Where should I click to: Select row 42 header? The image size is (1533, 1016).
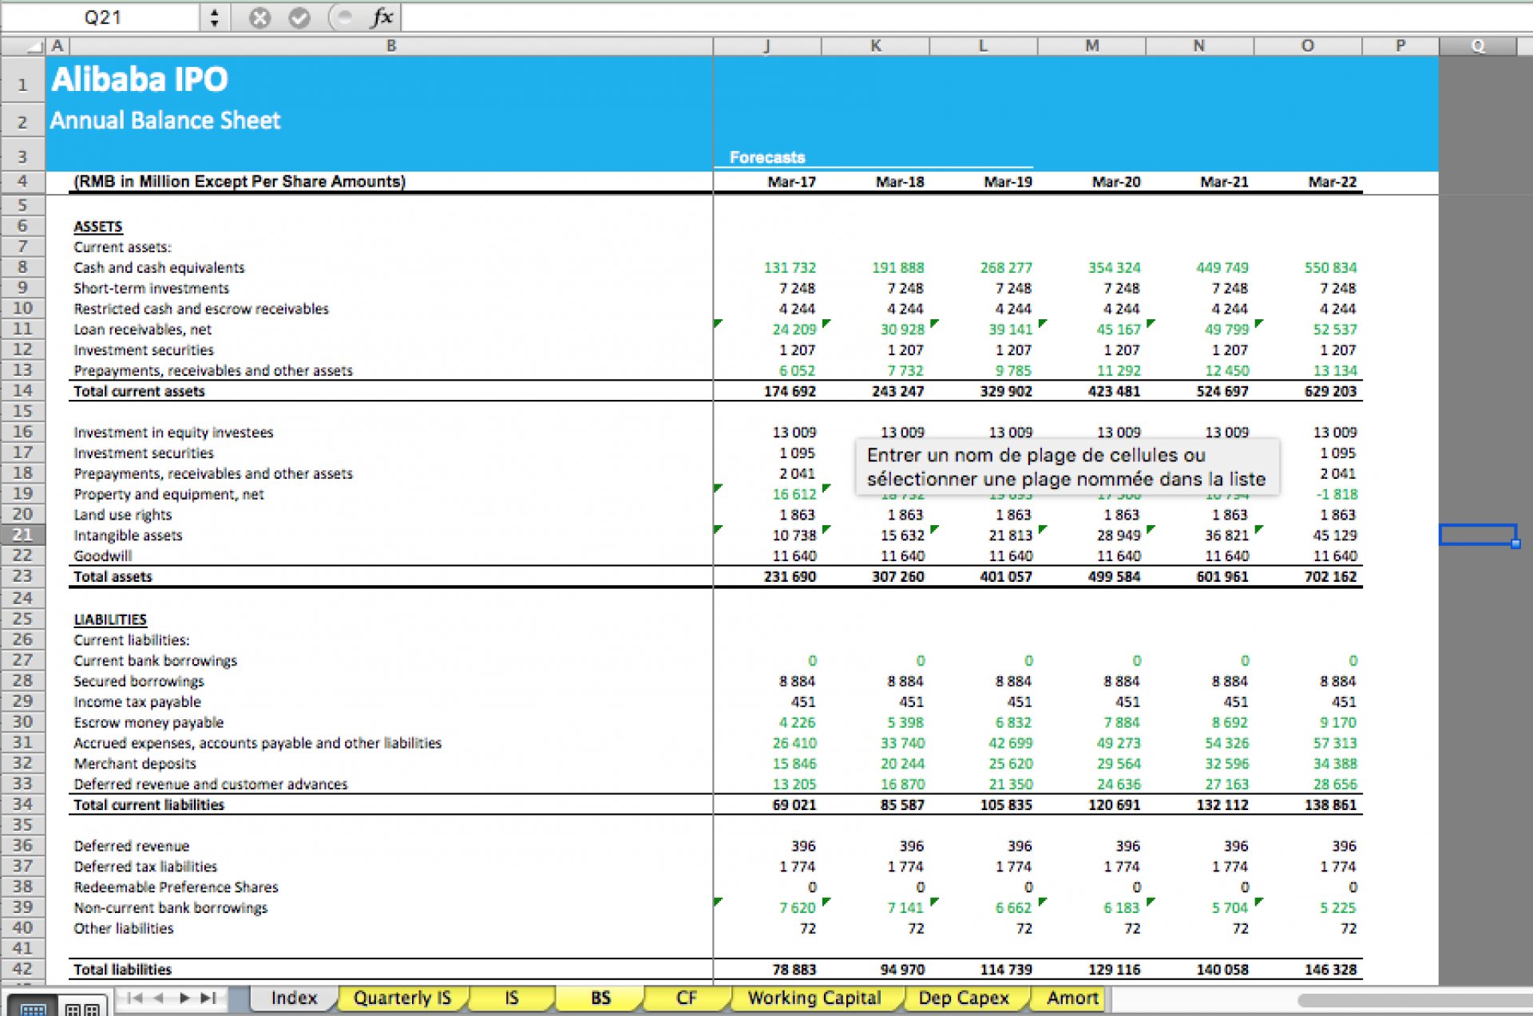tap(22, 968)
